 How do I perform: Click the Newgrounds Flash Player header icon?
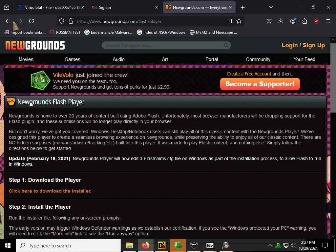tap(11, 102)
